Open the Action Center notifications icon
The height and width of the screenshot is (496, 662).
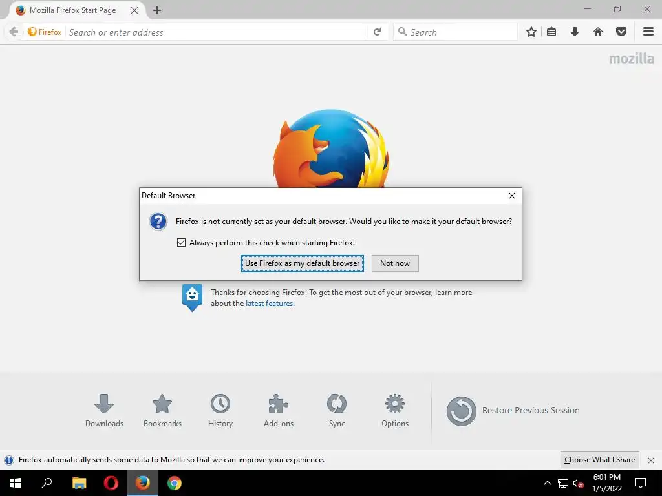tap(641, 483)
